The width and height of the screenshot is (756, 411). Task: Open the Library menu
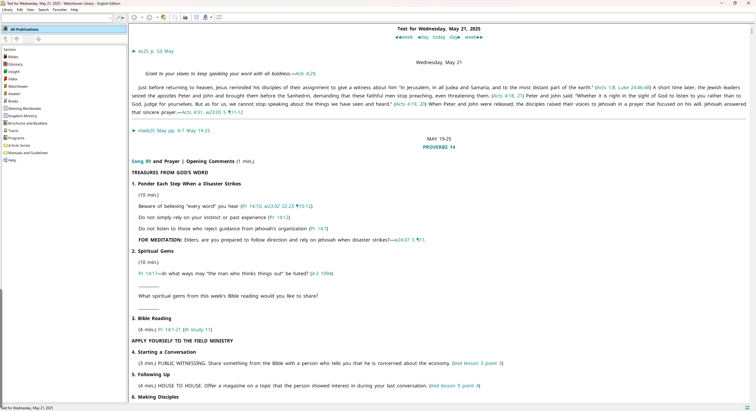(x=7, y=10)
